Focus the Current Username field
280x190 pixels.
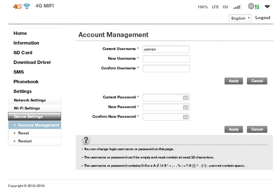click(x=166, y=49)
